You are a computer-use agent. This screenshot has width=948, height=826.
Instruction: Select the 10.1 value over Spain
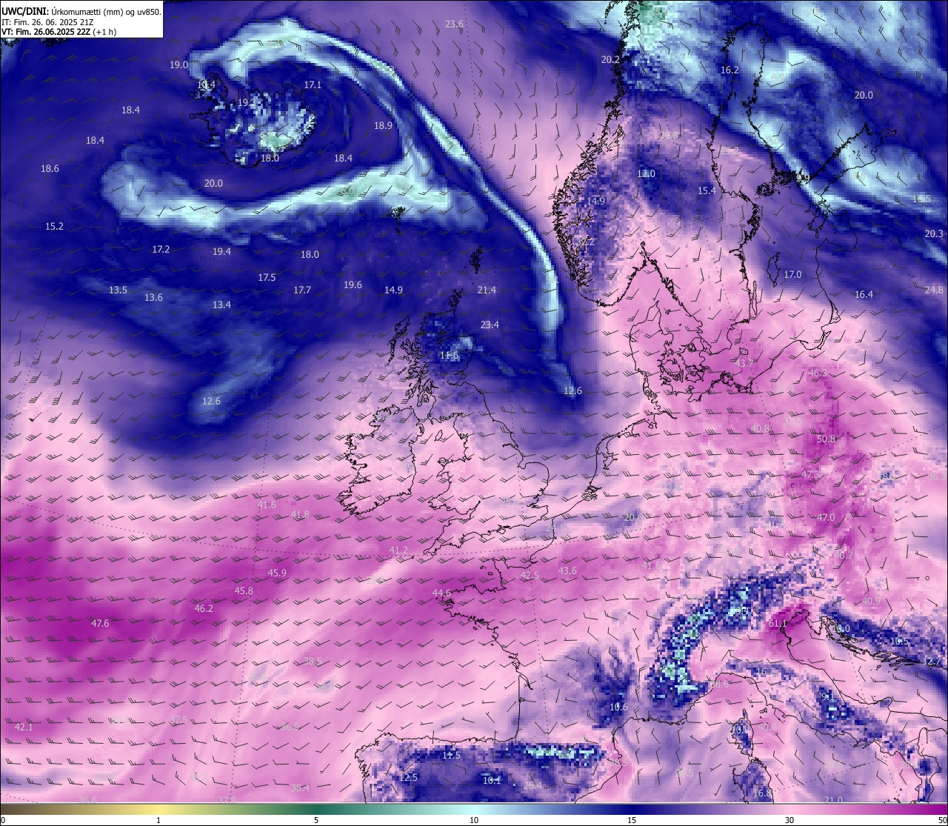(x=492, y=781)
